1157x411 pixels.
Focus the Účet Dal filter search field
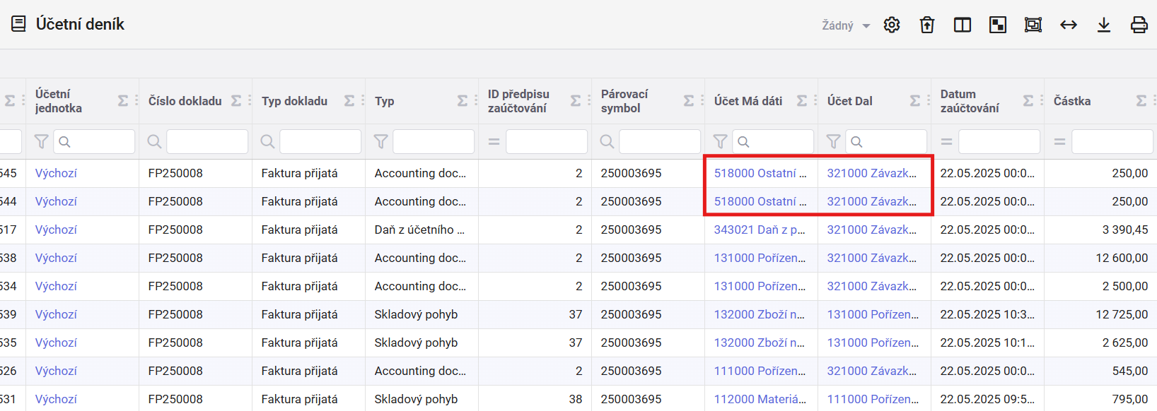click(886, 142)
